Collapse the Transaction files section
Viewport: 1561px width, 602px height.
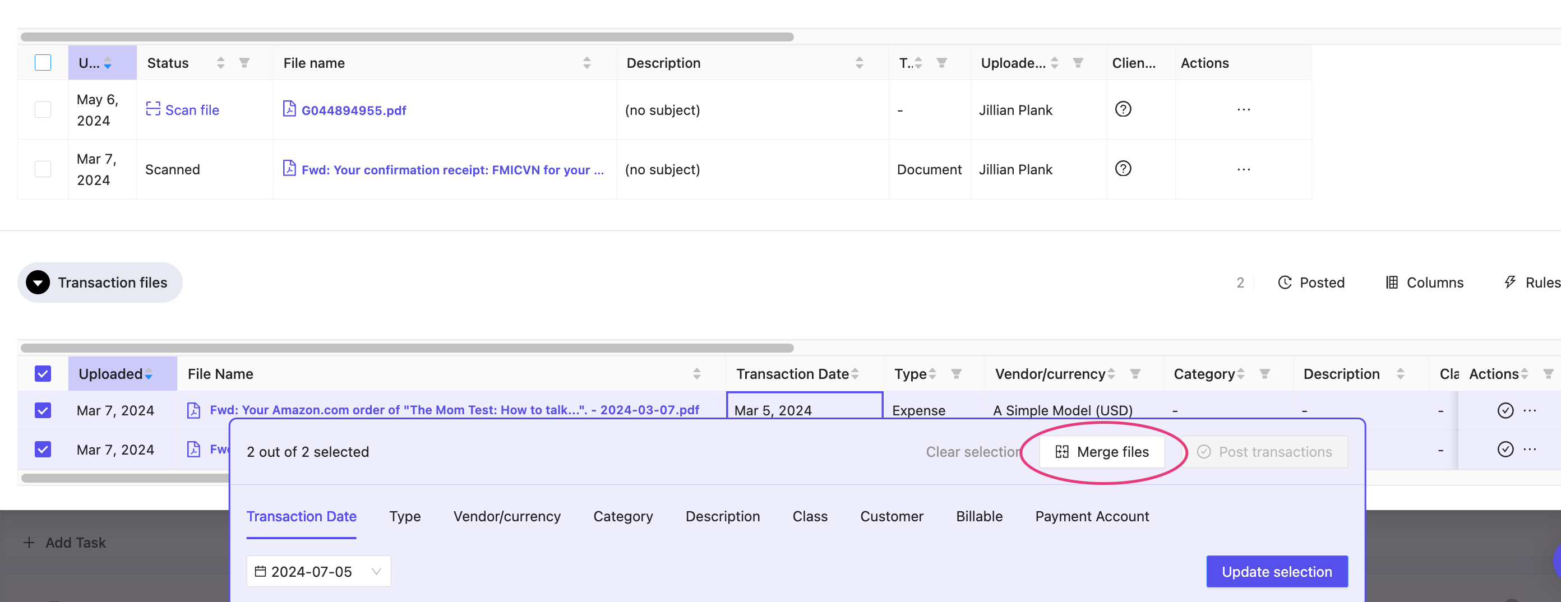point(38,283)
